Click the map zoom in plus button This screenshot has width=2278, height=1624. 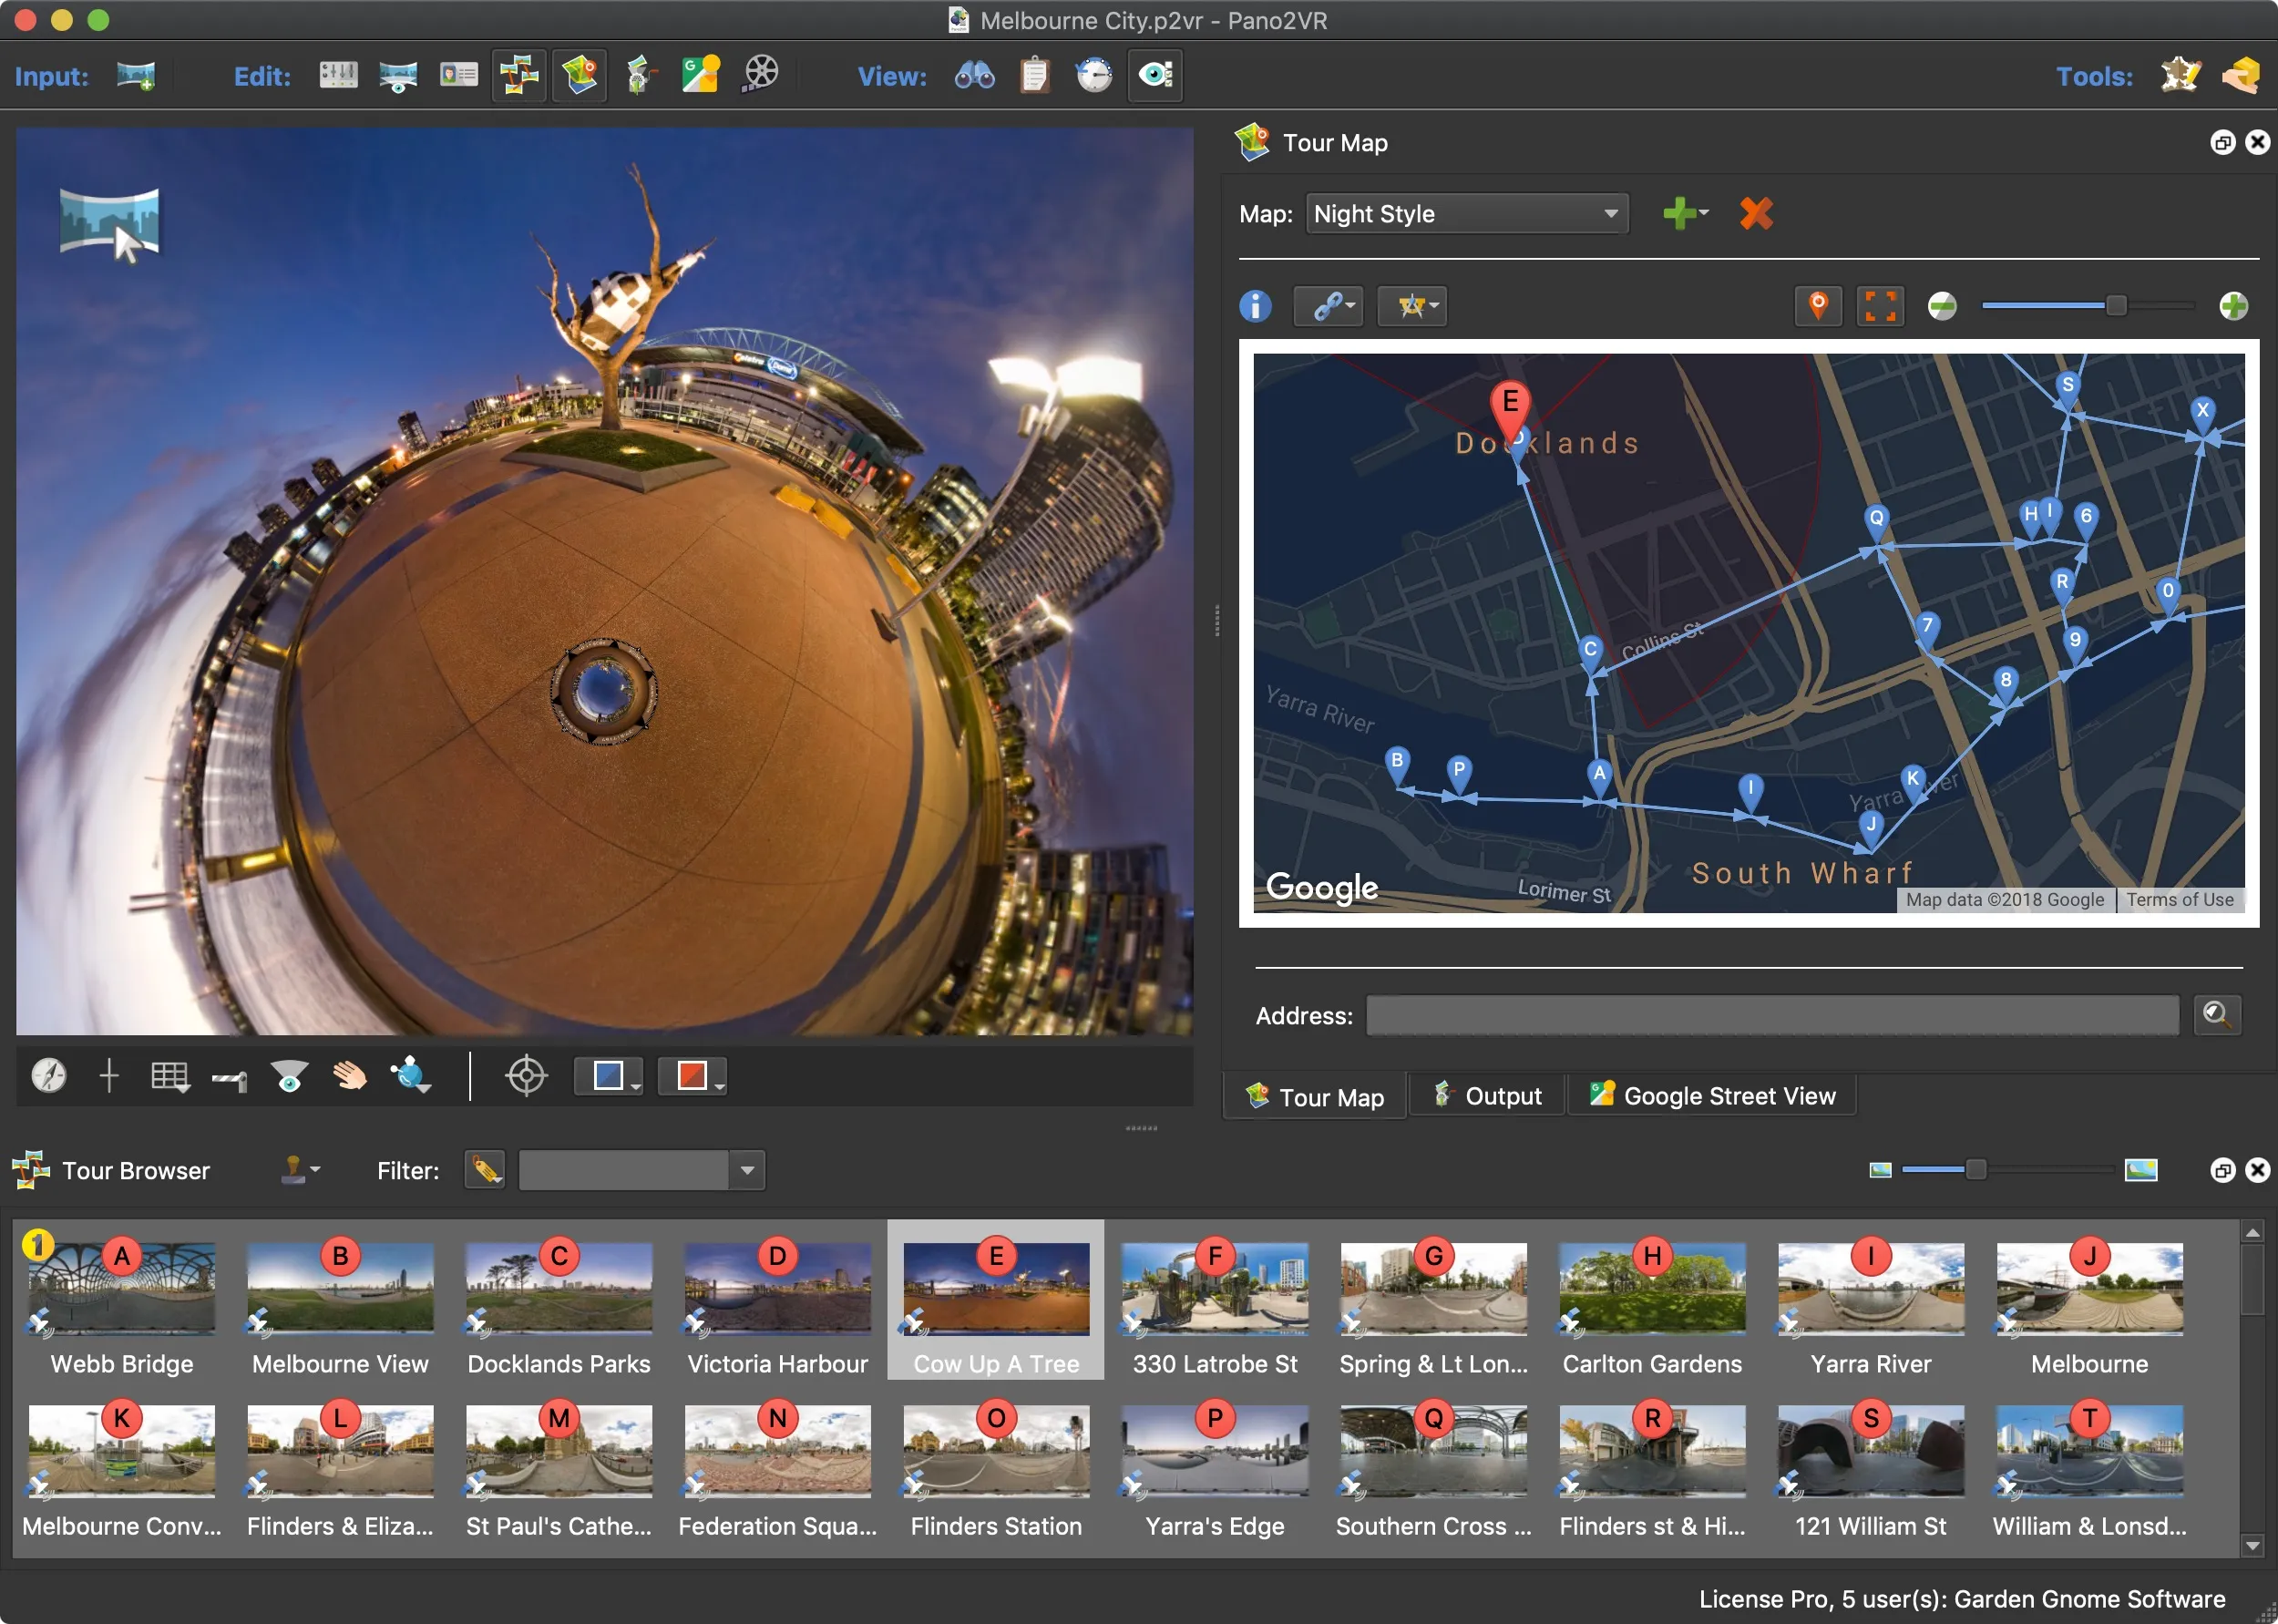(x=2233, y=306)
